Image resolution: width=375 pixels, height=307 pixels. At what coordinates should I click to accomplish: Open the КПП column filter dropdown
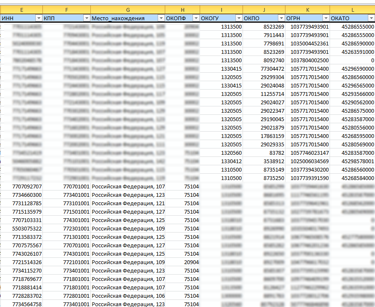coord(87,18)
